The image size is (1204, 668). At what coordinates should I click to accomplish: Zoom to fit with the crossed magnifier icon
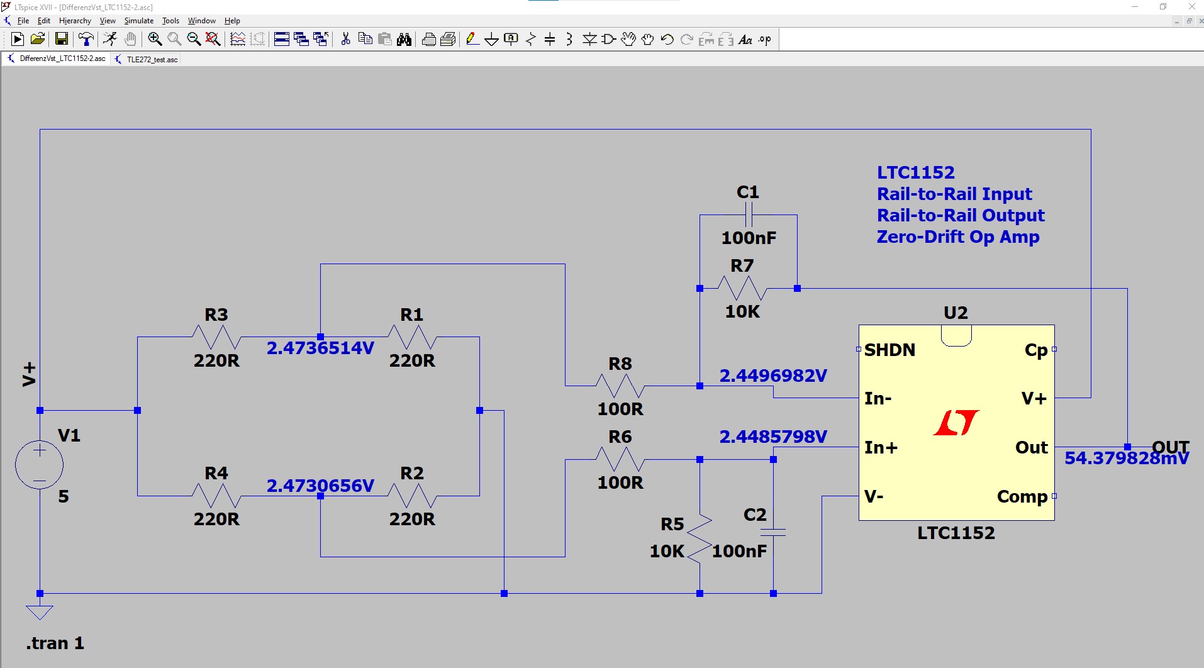coord(213,40)
